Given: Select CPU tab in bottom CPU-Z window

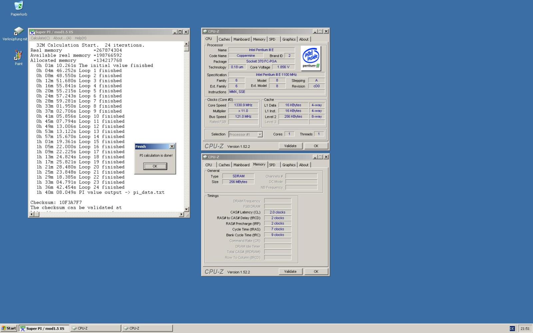Looking at the screenshot, I should 209,165.
